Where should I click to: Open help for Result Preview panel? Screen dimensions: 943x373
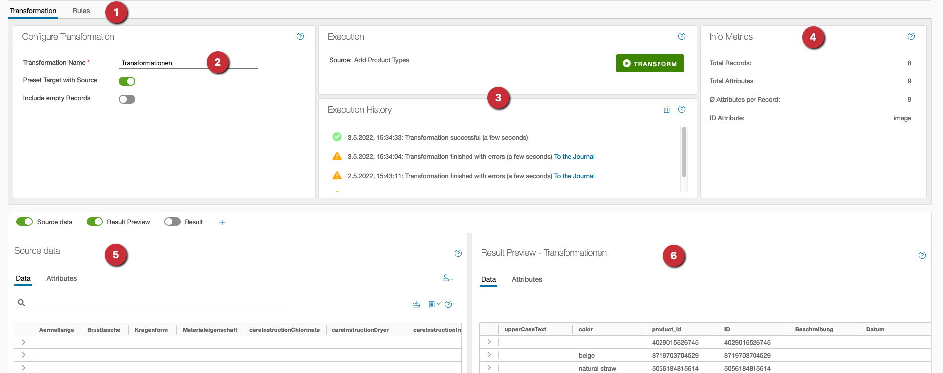click(x=922, y=255)
